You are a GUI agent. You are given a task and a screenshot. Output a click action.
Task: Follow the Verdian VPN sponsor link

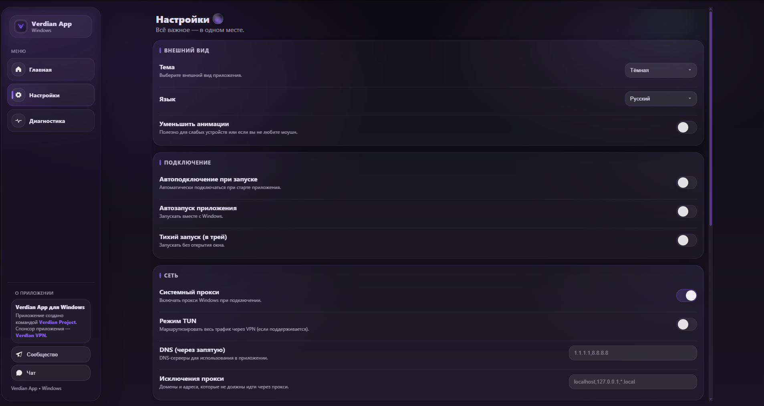31,336
